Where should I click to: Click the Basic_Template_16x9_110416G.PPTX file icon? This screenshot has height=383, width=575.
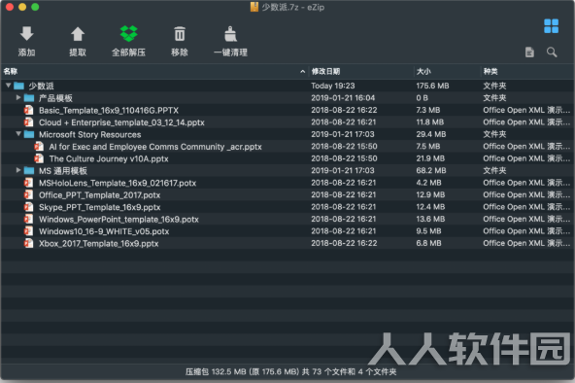[x=28, y=110]
